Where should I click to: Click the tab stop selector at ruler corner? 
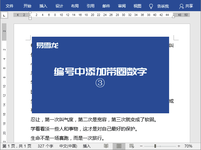[x=4, y=16]
